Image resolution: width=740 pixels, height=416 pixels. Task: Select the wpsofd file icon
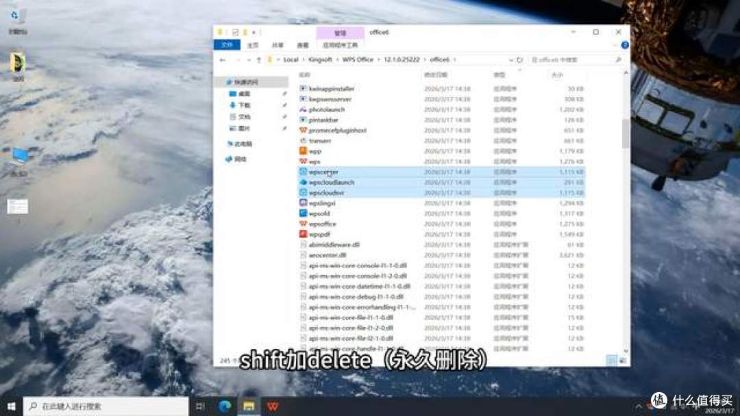303,213
